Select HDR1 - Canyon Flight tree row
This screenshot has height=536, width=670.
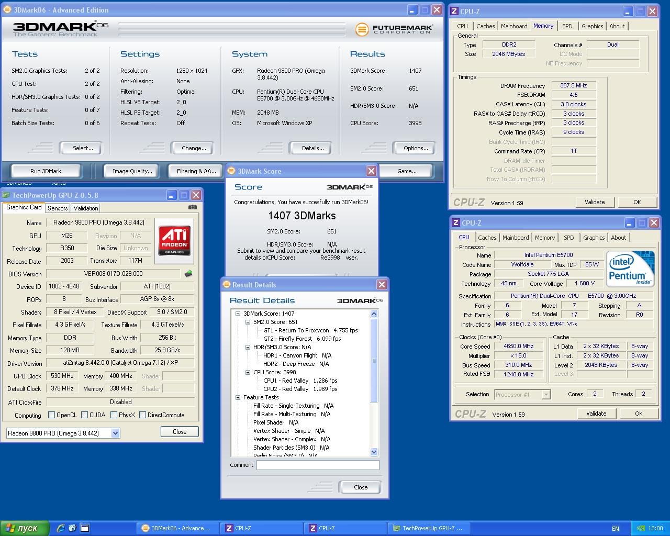(x=297, y=355)
